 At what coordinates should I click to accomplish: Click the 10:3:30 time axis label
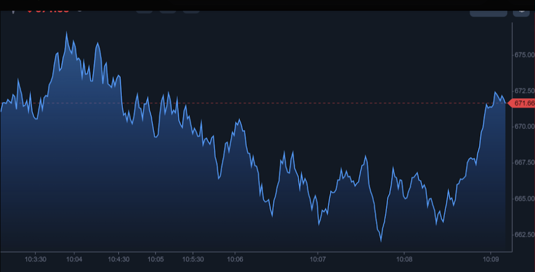(35, 259)
